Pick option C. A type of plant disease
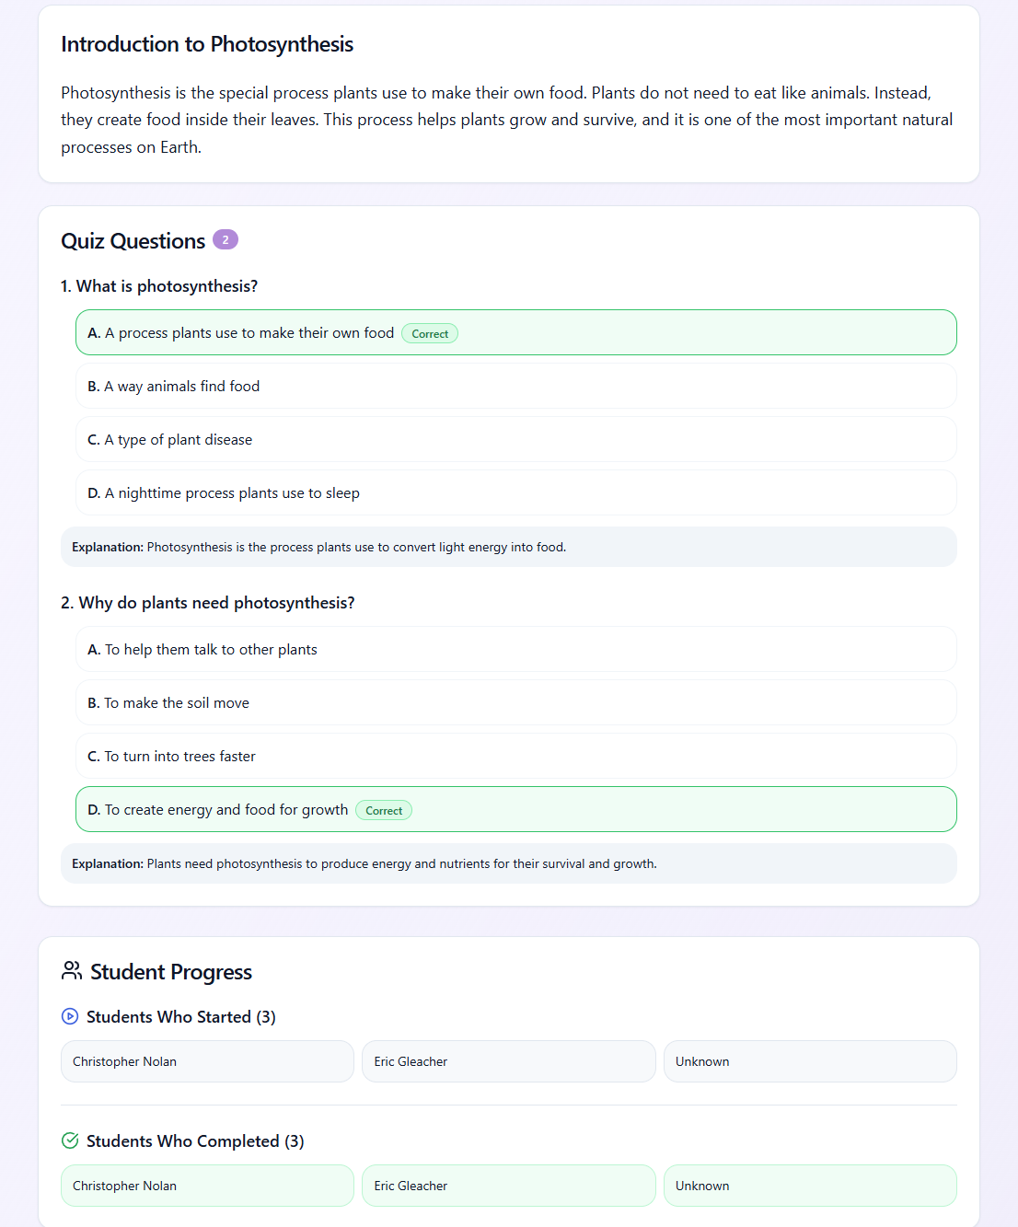 click(x=515, y=440)
